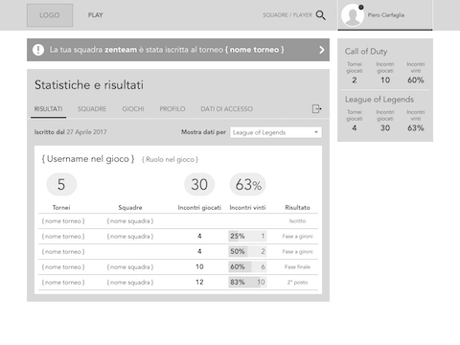Click the League of Legends sidebar heading

coord(379,100)
